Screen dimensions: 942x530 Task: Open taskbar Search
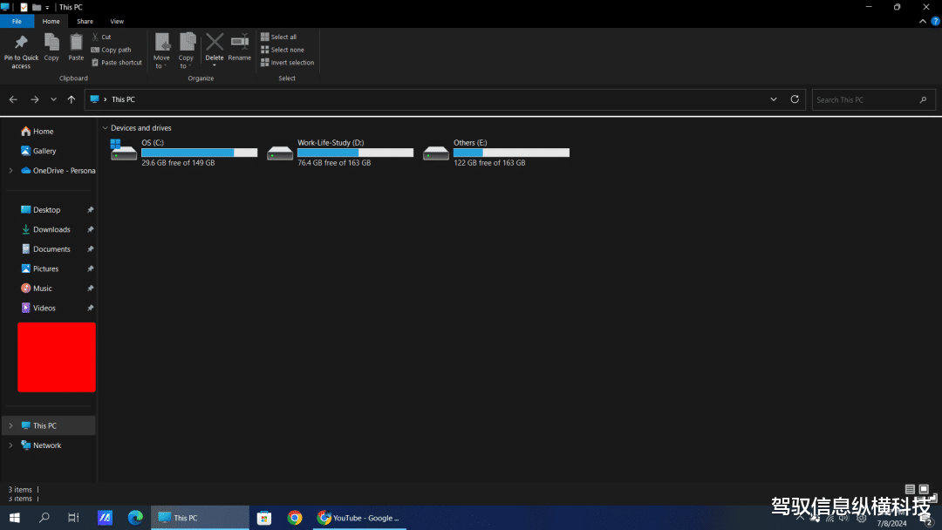point(44,518)
